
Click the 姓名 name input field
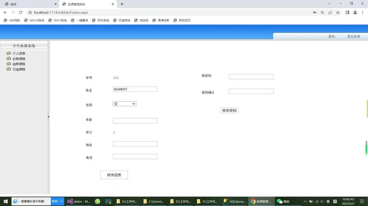click(x=135, y=89)
